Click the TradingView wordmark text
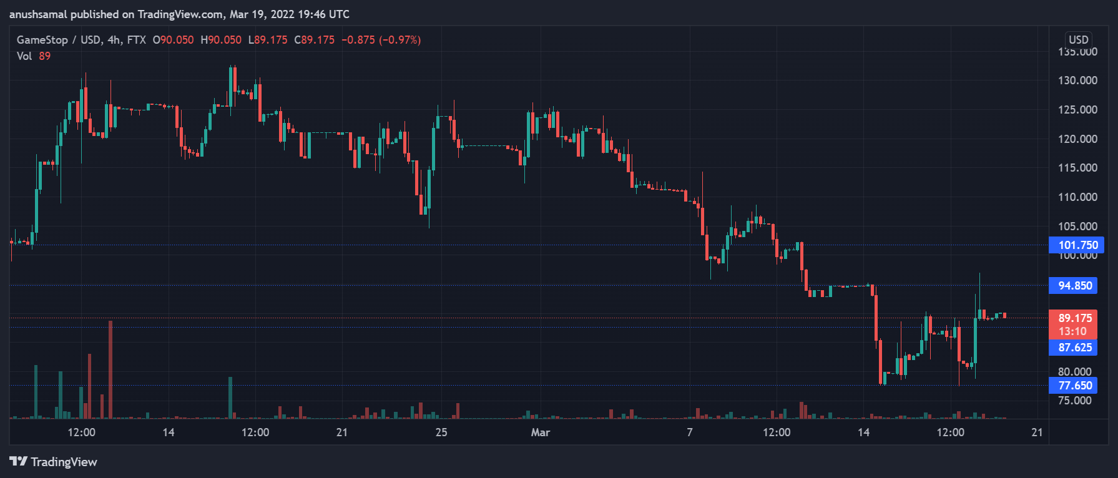Screen dimensions: 1118x478 64,462
